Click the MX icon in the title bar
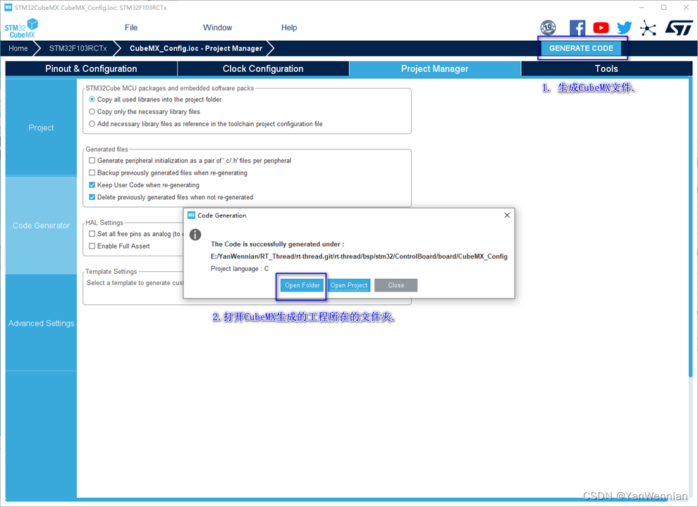The width and height of the screenshot is (698, 507). 8,7
